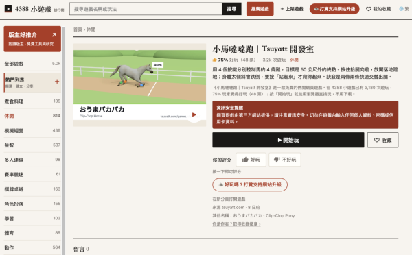This screenshot has width=412, height=255.
Task: Open the 4388 小遊戲 home title link
Action: (33, 9)
